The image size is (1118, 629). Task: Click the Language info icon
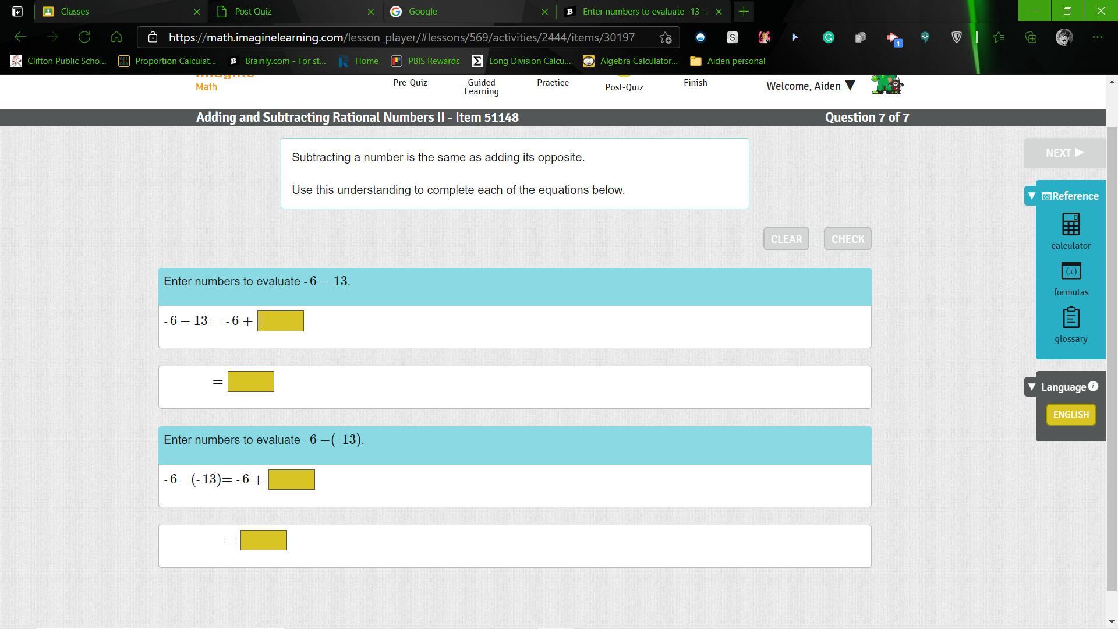1093,386
